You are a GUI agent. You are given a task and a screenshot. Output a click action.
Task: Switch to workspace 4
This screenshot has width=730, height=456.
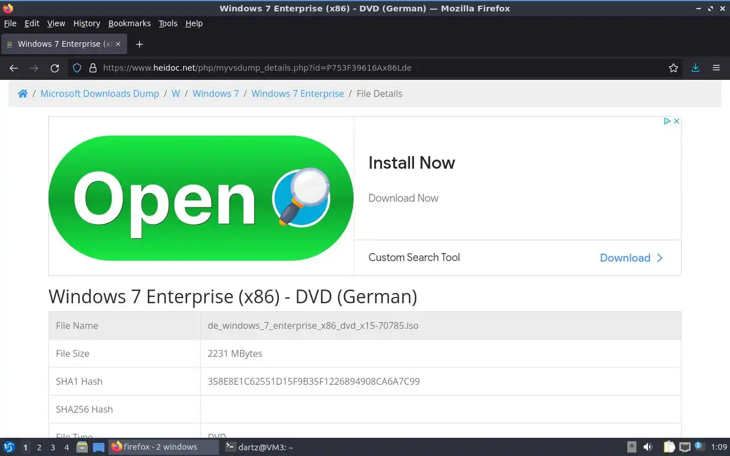(66, 447)
